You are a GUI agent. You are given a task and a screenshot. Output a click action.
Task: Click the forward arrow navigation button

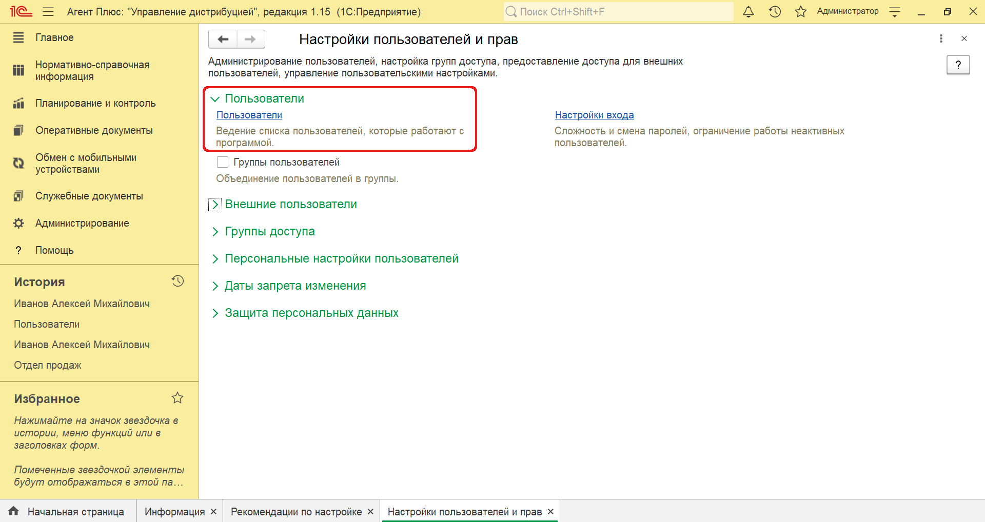pos(250,39)
